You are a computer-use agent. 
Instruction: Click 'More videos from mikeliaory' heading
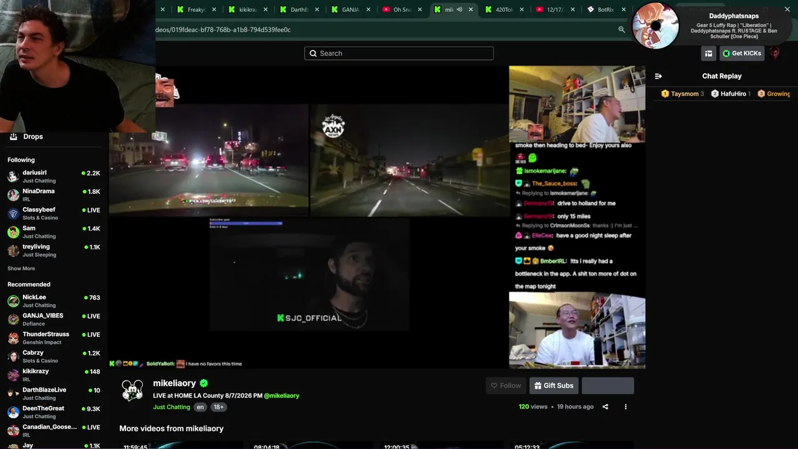171,428
